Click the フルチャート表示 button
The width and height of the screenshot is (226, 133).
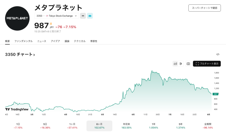pyautogui.click(x=207, y=64)
